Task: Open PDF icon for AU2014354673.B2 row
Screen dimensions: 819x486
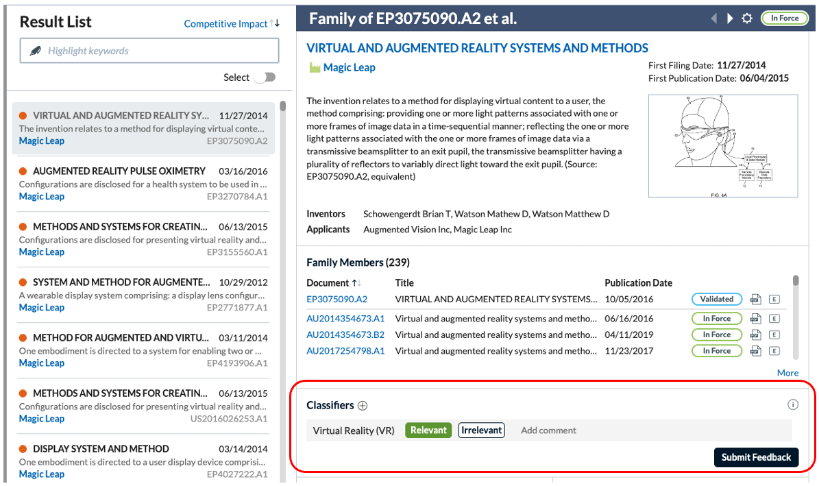Action: click(755, 335)
